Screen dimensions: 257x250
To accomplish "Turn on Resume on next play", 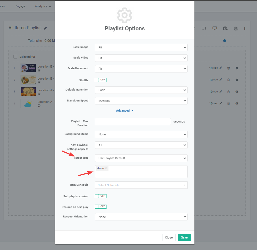I will [x=101, y=207].
